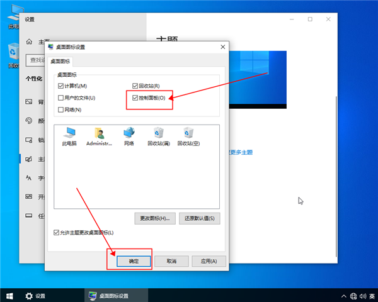The width and height of the screenshot is (378, 302).
Task: Click the settings search input field
Action: (35, 60)
